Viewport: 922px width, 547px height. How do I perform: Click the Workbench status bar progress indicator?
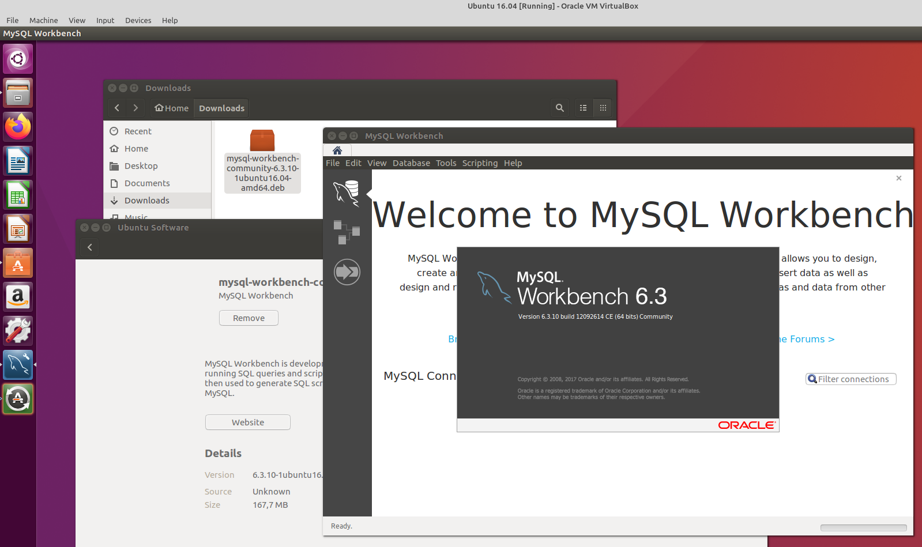[x=863, y=527]
